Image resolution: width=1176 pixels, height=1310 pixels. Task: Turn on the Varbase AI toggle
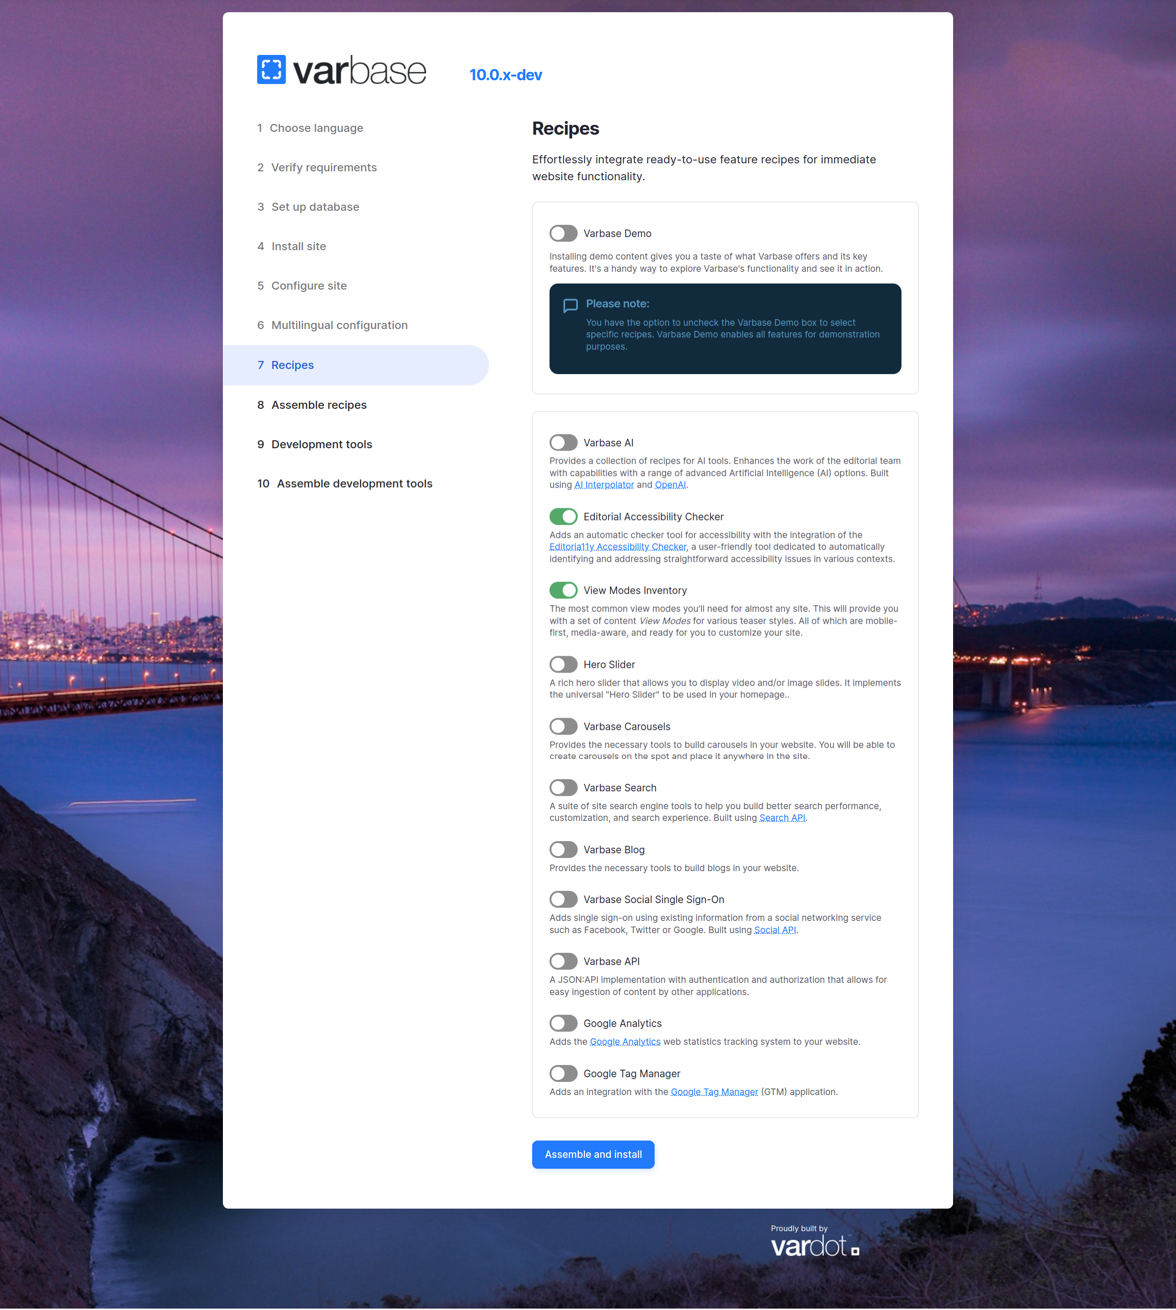point(563,443)
